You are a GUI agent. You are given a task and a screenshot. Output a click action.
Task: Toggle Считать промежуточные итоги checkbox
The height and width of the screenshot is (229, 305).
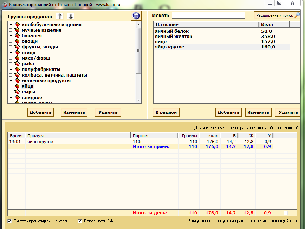pos(9,221)
